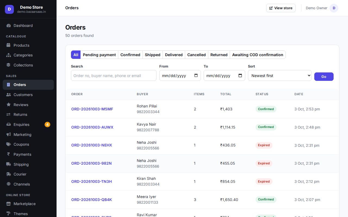Click the Collections layers icon

pyautogui.click(x=8, y=65)
